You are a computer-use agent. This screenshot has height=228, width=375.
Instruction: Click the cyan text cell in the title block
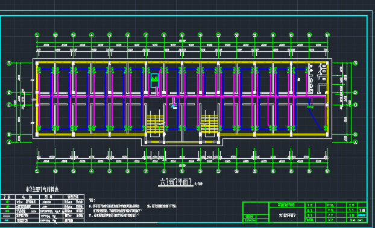(362, 215)
